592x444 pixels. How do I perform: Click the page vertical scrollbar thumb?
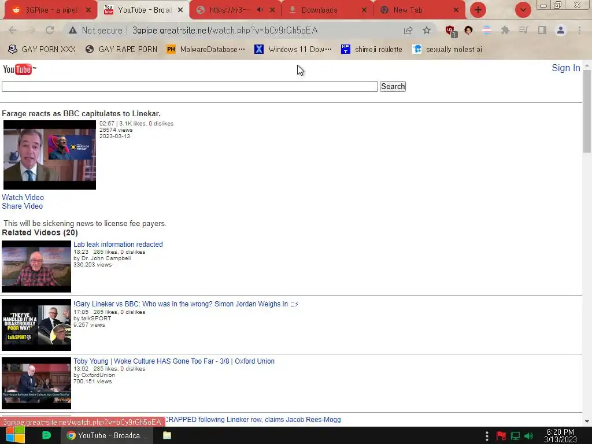click(x=587, y=112)
